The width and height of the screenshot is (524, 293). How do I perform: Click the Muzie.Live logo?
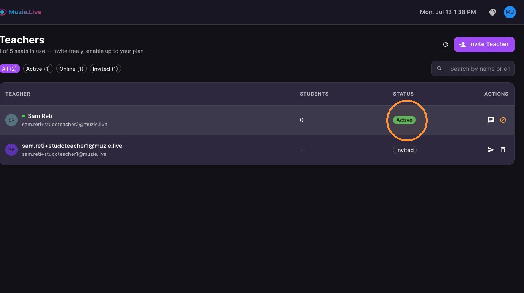[21, 12]
